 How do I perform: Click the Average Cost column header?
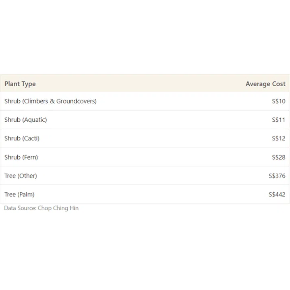pos(265,84)
